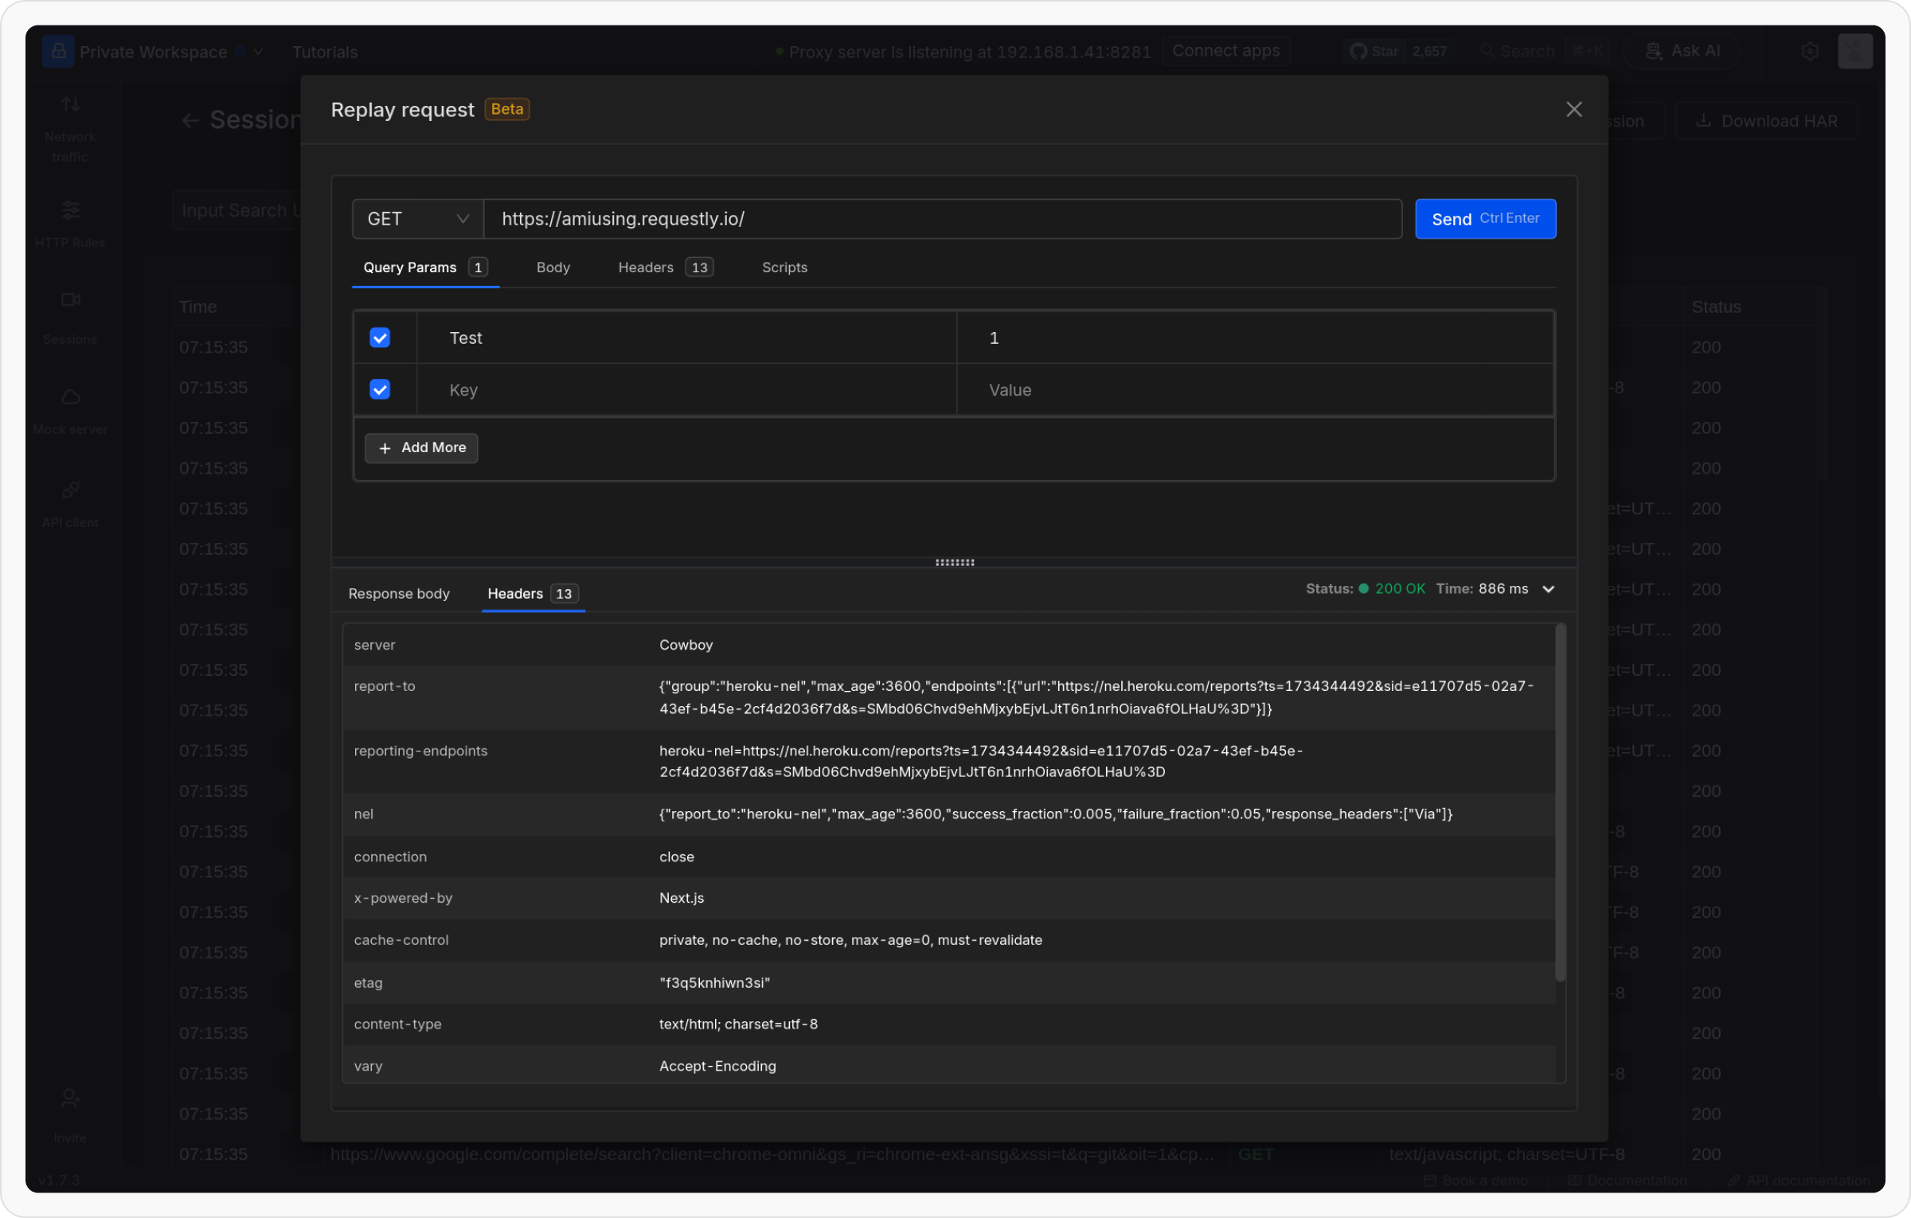Click the Invite user icon
This screenshot has height=1218, width=1911.
[71, 1099]
